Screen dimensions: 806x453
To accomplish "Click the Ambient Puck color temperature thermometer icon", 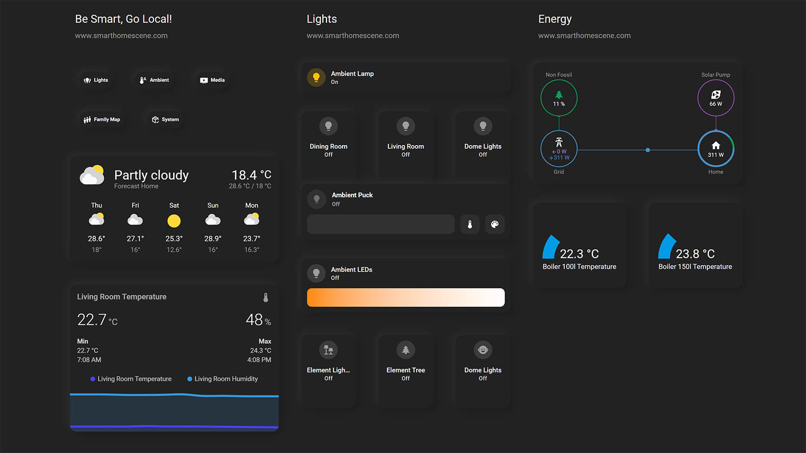I will pos(470,224).
